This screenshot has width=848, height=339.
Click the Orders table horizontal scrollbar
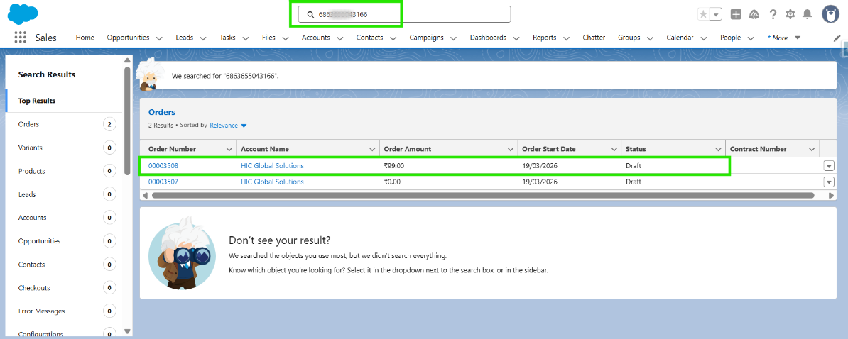point(483,196)
